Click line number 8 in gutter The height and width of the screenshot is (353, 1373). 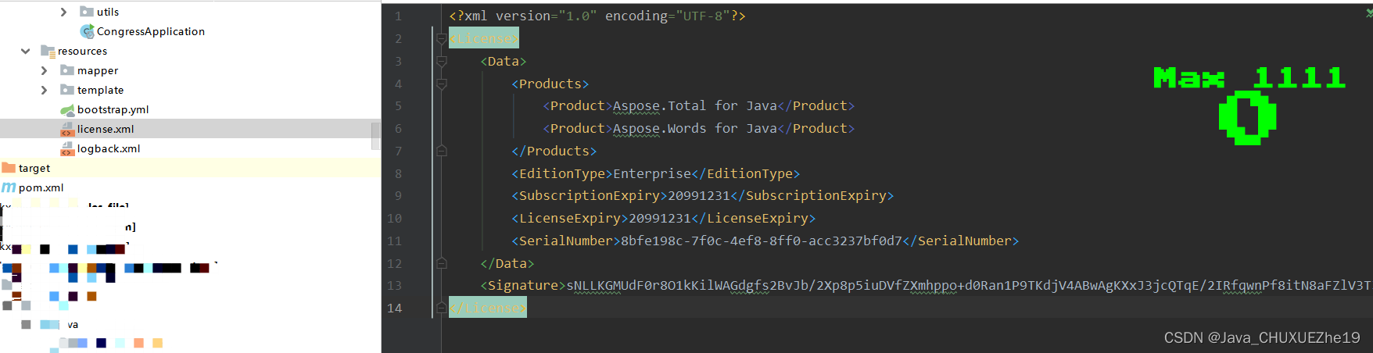coord(398,173)
